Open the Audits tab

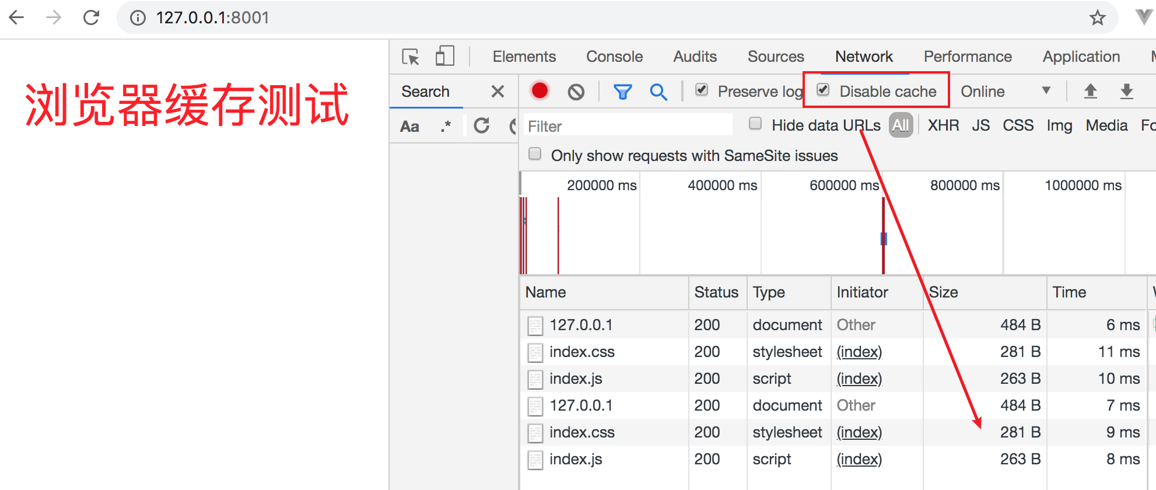click(x=695, y=57)
